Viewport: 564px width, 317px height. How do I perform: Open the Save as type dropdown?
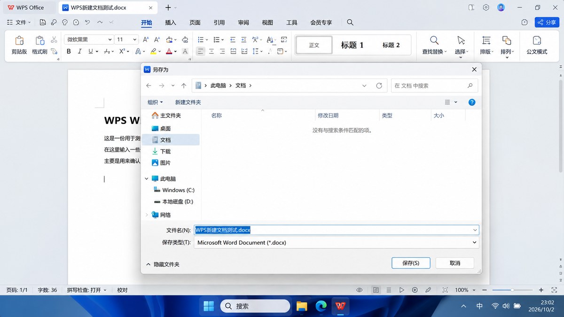tap(475, 242)
